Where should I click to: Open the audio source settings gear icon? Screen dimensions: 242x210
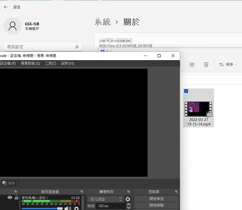(77, 209)
